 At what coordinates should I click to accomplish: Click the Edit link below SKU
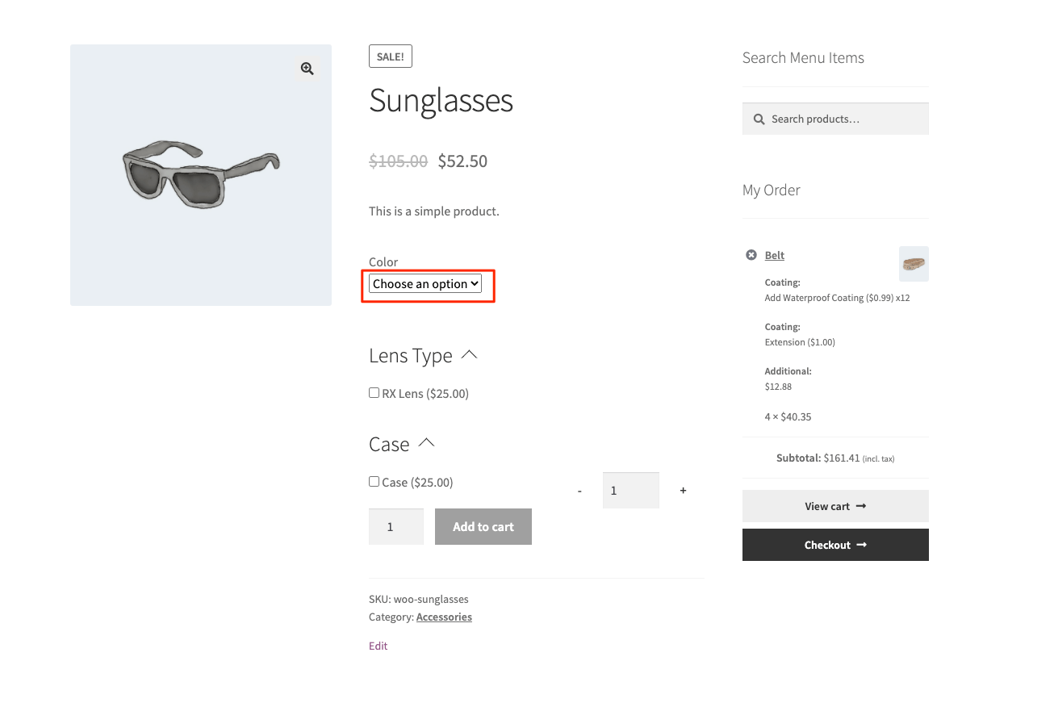tap(378, 646)
